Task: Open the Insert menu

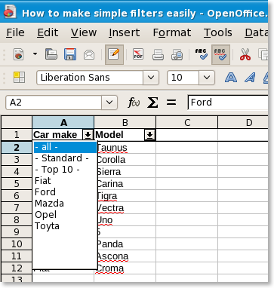Action: click(x=125, y=32)
